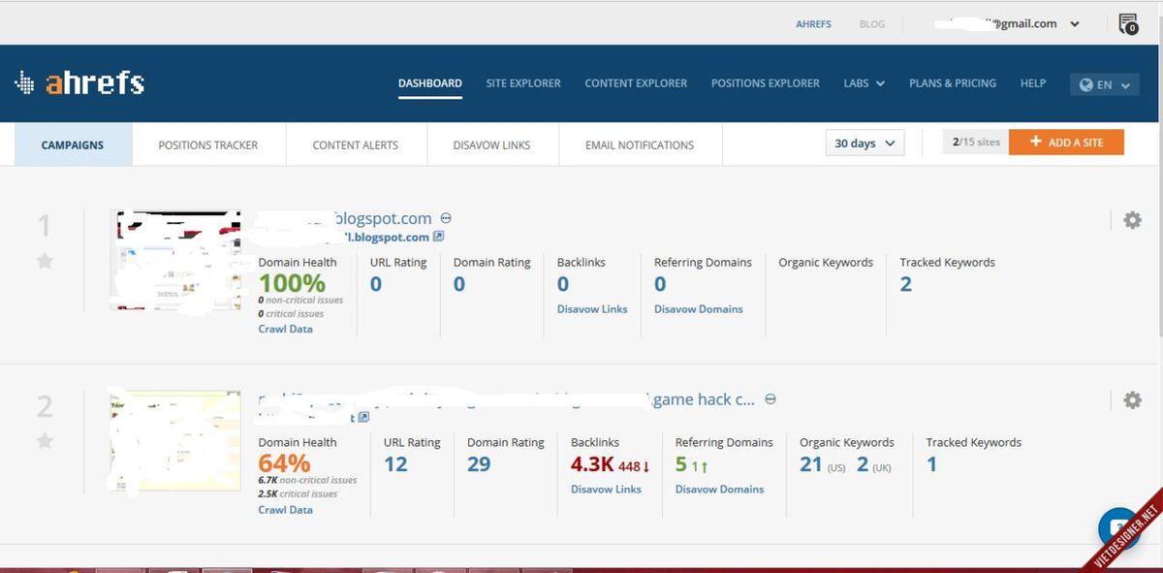This screenshot has width=1163, height=573.
Task: Open the chat bubble widget
Action: (x=1119, y=528)
